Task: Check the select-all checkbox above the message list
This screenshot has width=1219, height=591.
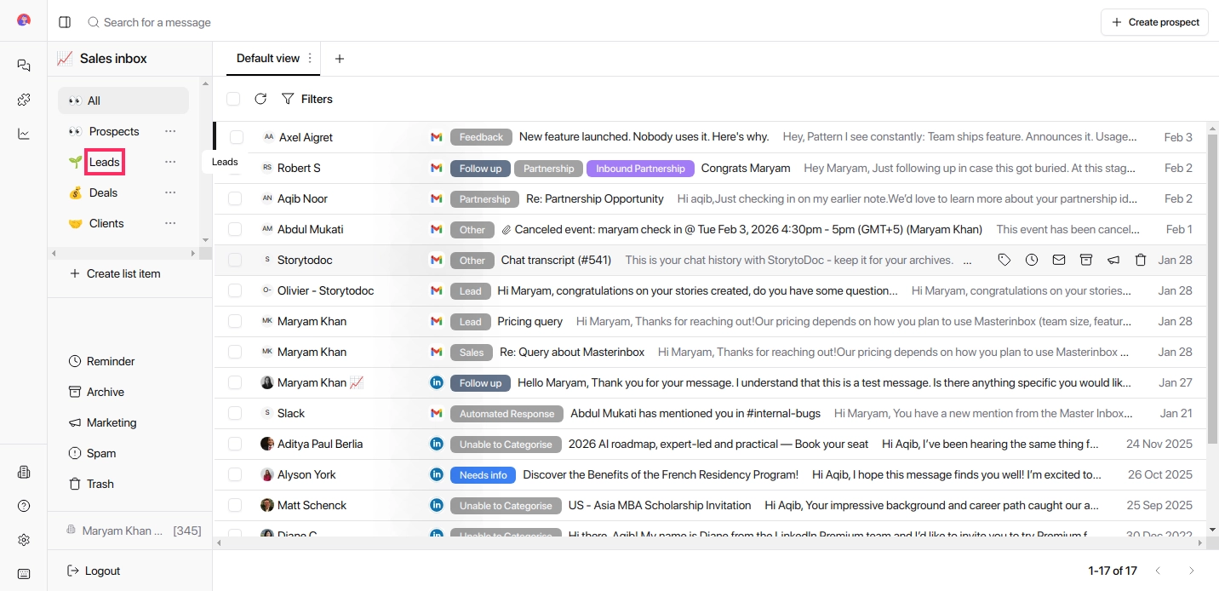Action: click(233, 98)
